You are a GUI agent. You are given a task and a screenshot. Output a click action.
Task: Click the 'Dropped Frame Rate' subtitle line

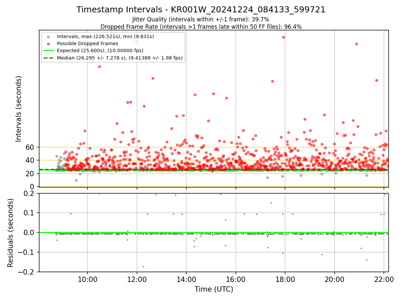click(x=201, y=27)
